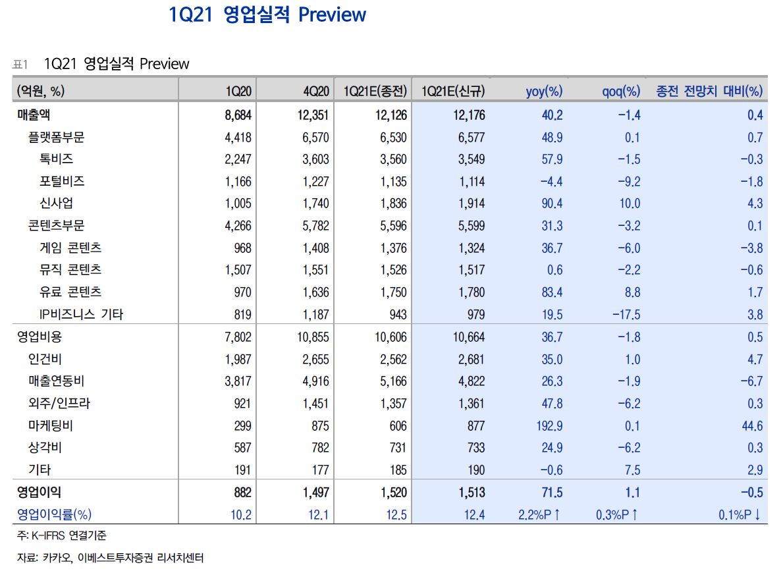
Task: Click margin vs prior '0.1%P ↓'
Action: pyautogui.click(x=740, y=515)
